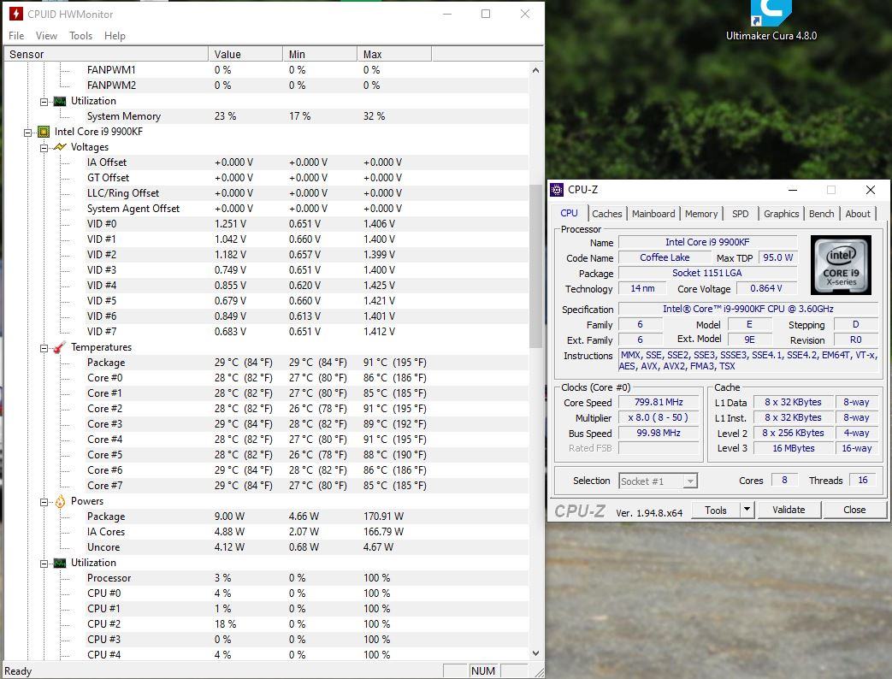Click the Temperatures thermometer icon
Image resolution: width=892 pixels, height=679 pixels.
pyautogui.click(x=60, y=347)
